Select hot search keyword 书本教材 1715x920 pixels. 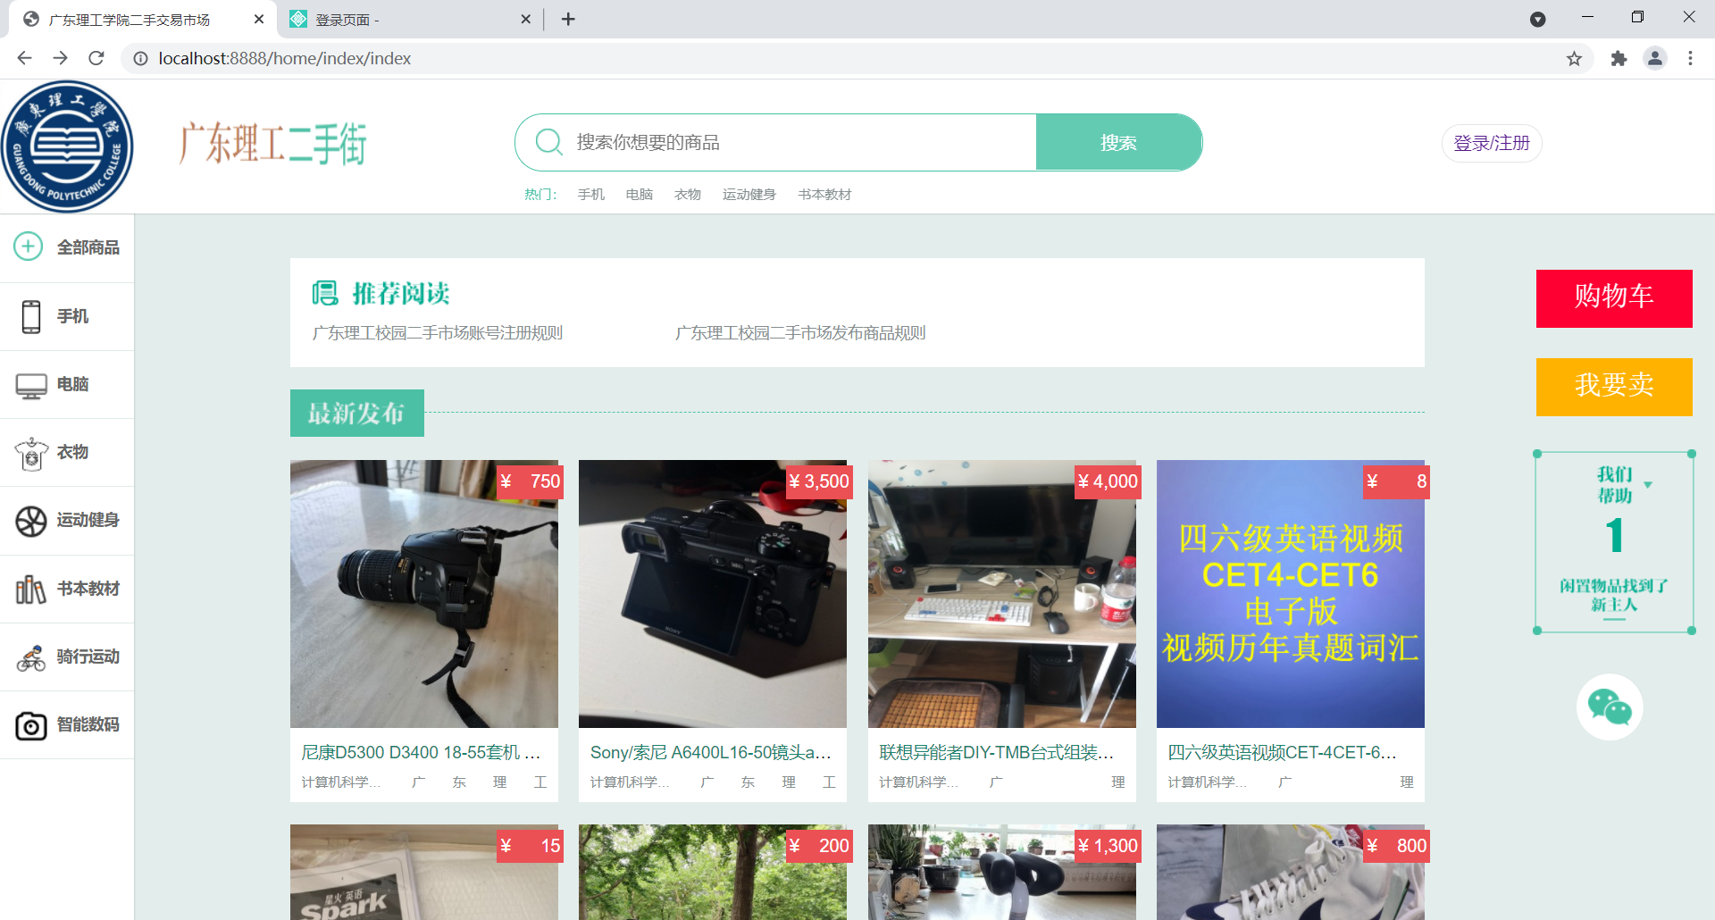[824, 195]
